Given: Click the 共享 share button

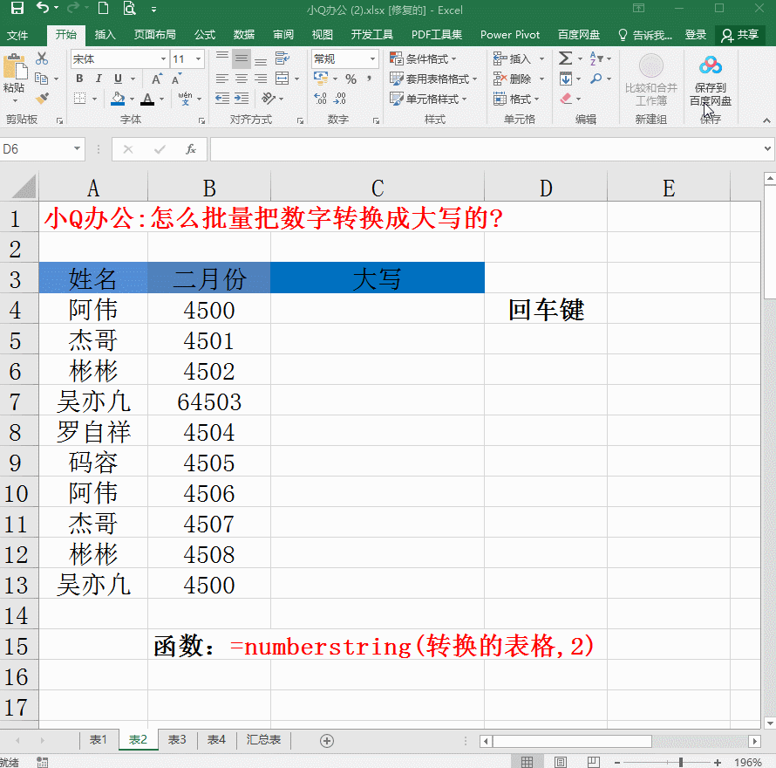Looking at the screenshot, I should pos(740,35).
